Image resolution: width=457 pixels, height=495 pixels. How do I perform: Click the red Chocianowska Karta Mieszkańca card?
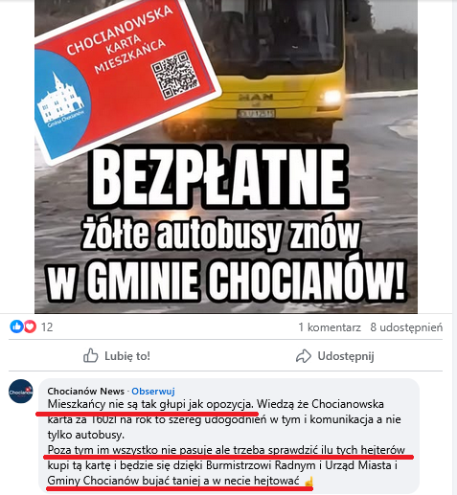pyautogui.click(x=127, y=79)
